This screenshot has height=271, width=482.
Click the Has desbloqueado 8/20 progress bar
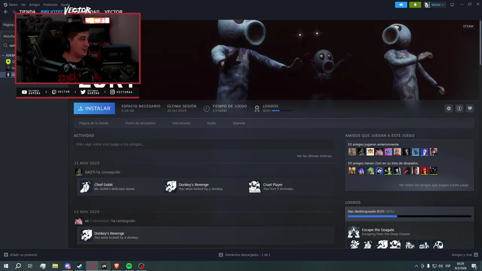(x=409, y=216)
